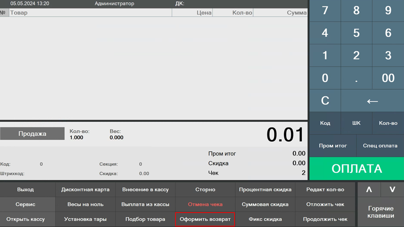
Task: Open the Спец оплата special payment options
Action: [380, 146]
